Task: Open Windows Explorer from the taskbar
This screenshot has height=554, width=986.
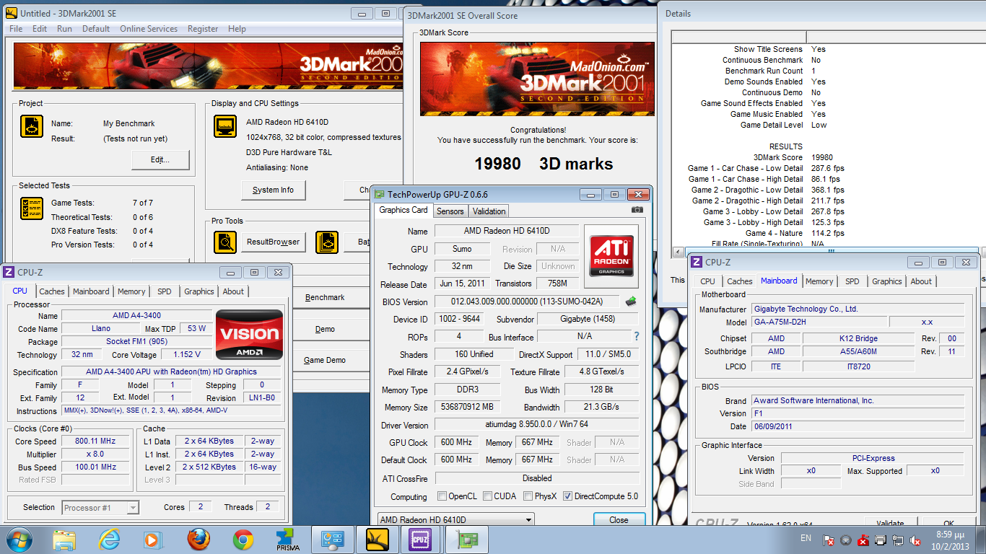Action: coord(64,540)
